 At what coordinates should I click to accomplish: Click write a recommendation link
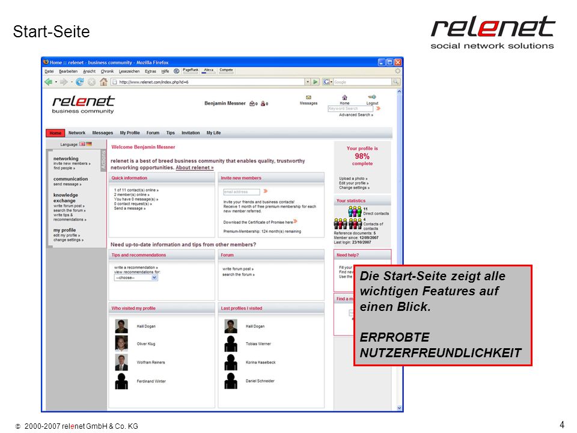pos(136,268)
